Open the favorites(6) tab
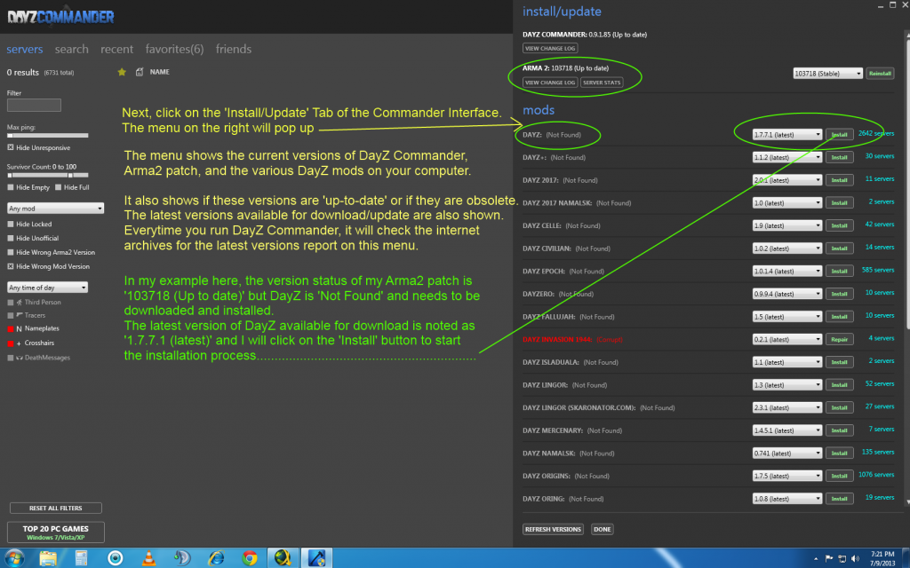Screen dimensions: 910x568 174,50
